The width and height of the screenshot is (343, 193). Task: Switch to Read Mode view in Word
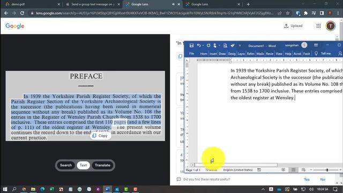tap(284, 170)
